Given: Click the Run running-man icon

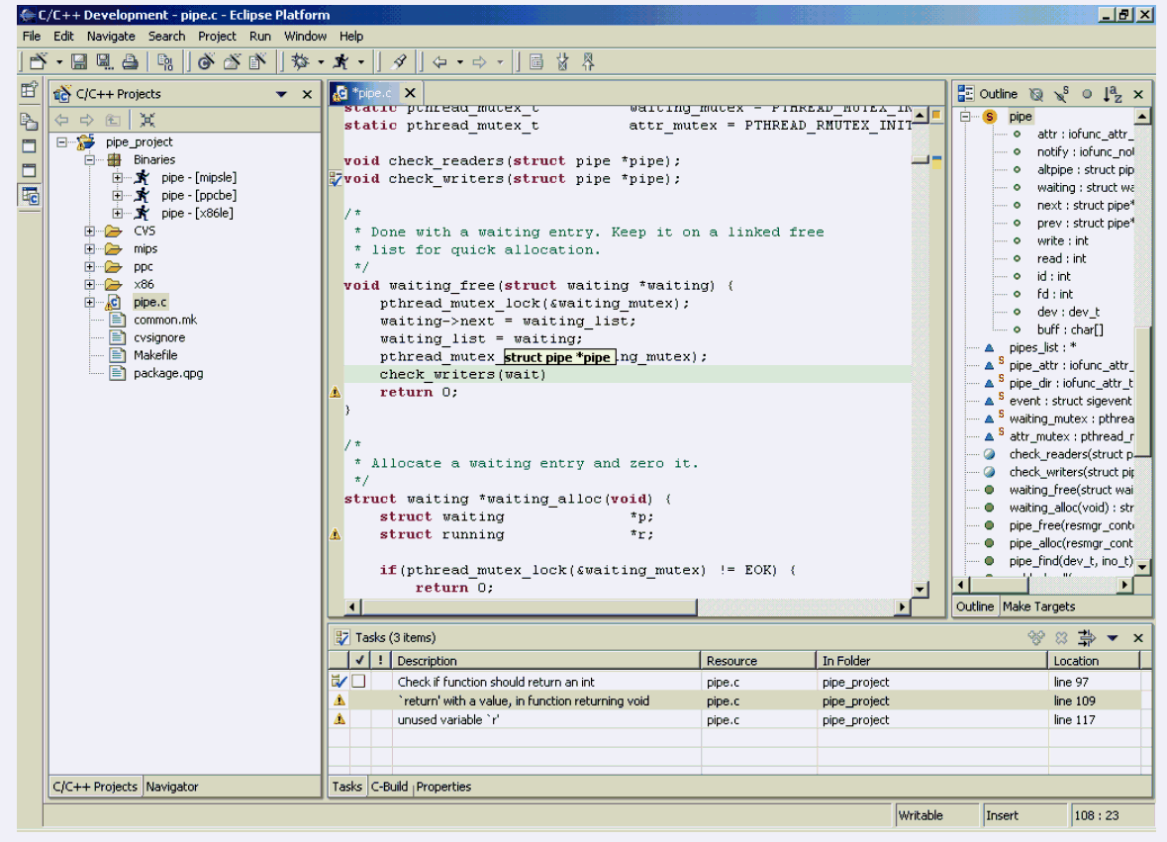Looking at the screenshot, I should [x=341, y=61].
